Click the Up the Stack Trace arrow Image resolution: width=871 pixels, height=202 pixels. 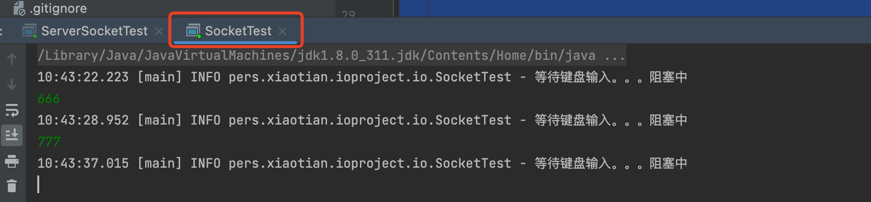click(12, 59)
